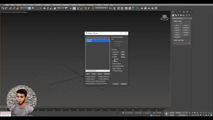Open the Utilities wrench panel icon

coord(191,12)
